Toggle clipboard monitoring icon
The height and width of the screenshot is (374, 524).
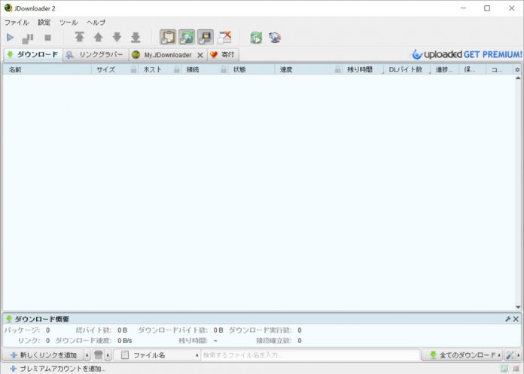(168, 37)
